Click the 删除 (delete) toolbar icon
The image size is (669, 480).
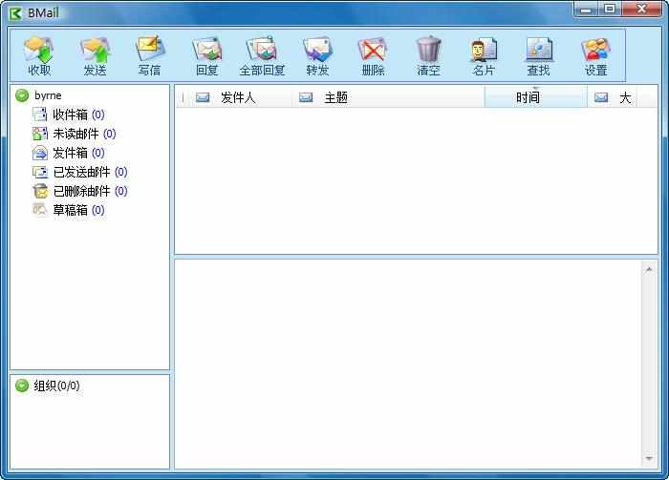pyautogui.click(x=373, y=55)
